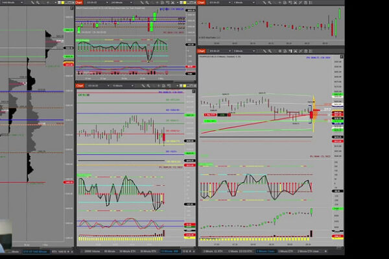The width and height of the screenshot is (389, 259).
Task: Open Indicators in 5 Minute chart toolbar
Action: pyautogui.click(x=300, y=51)
